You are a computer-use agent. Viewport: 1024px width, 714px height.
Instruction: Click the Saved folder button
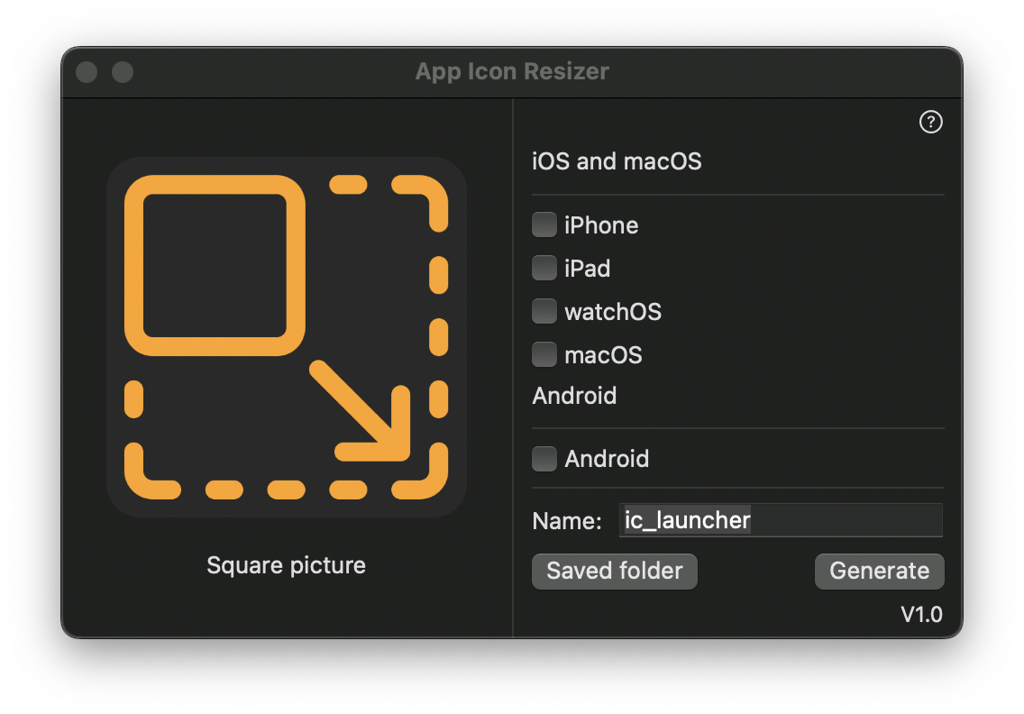[x=615, y=572]
